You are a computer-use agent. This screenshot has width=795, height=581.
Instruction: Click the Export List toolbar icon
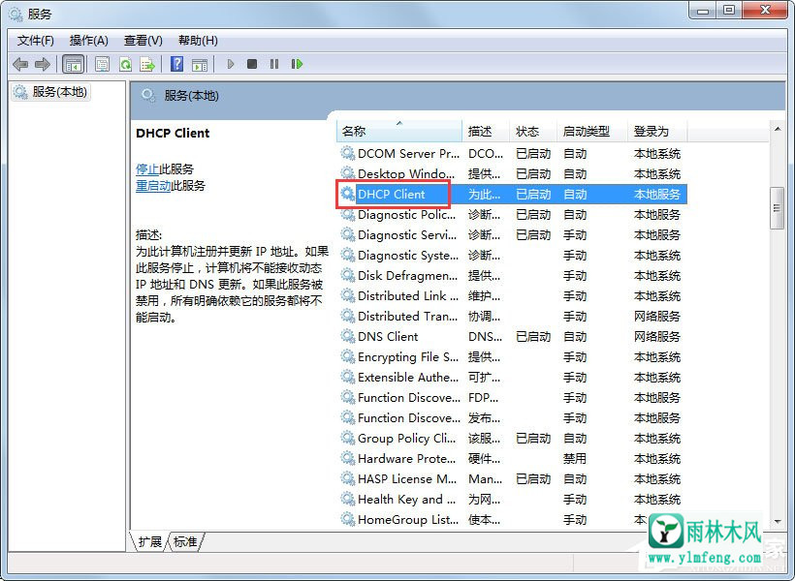pos(147,64)
